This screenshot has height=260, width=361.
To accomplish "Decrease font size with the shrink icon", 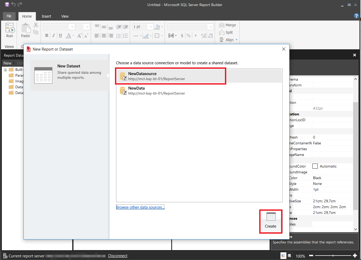I will (x=86, y=36).
